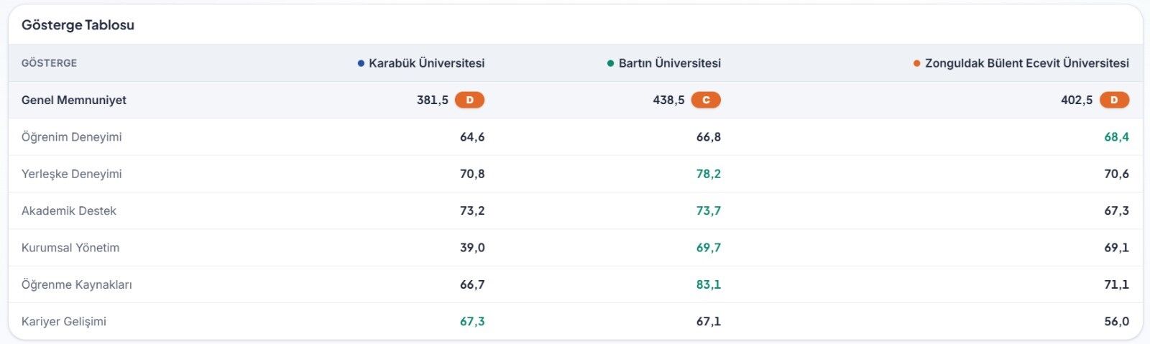Click the D grade badge next to 402,5
Image resolution: width=1150 pixels, height=344 pixels.
[x=1114, y=100]
